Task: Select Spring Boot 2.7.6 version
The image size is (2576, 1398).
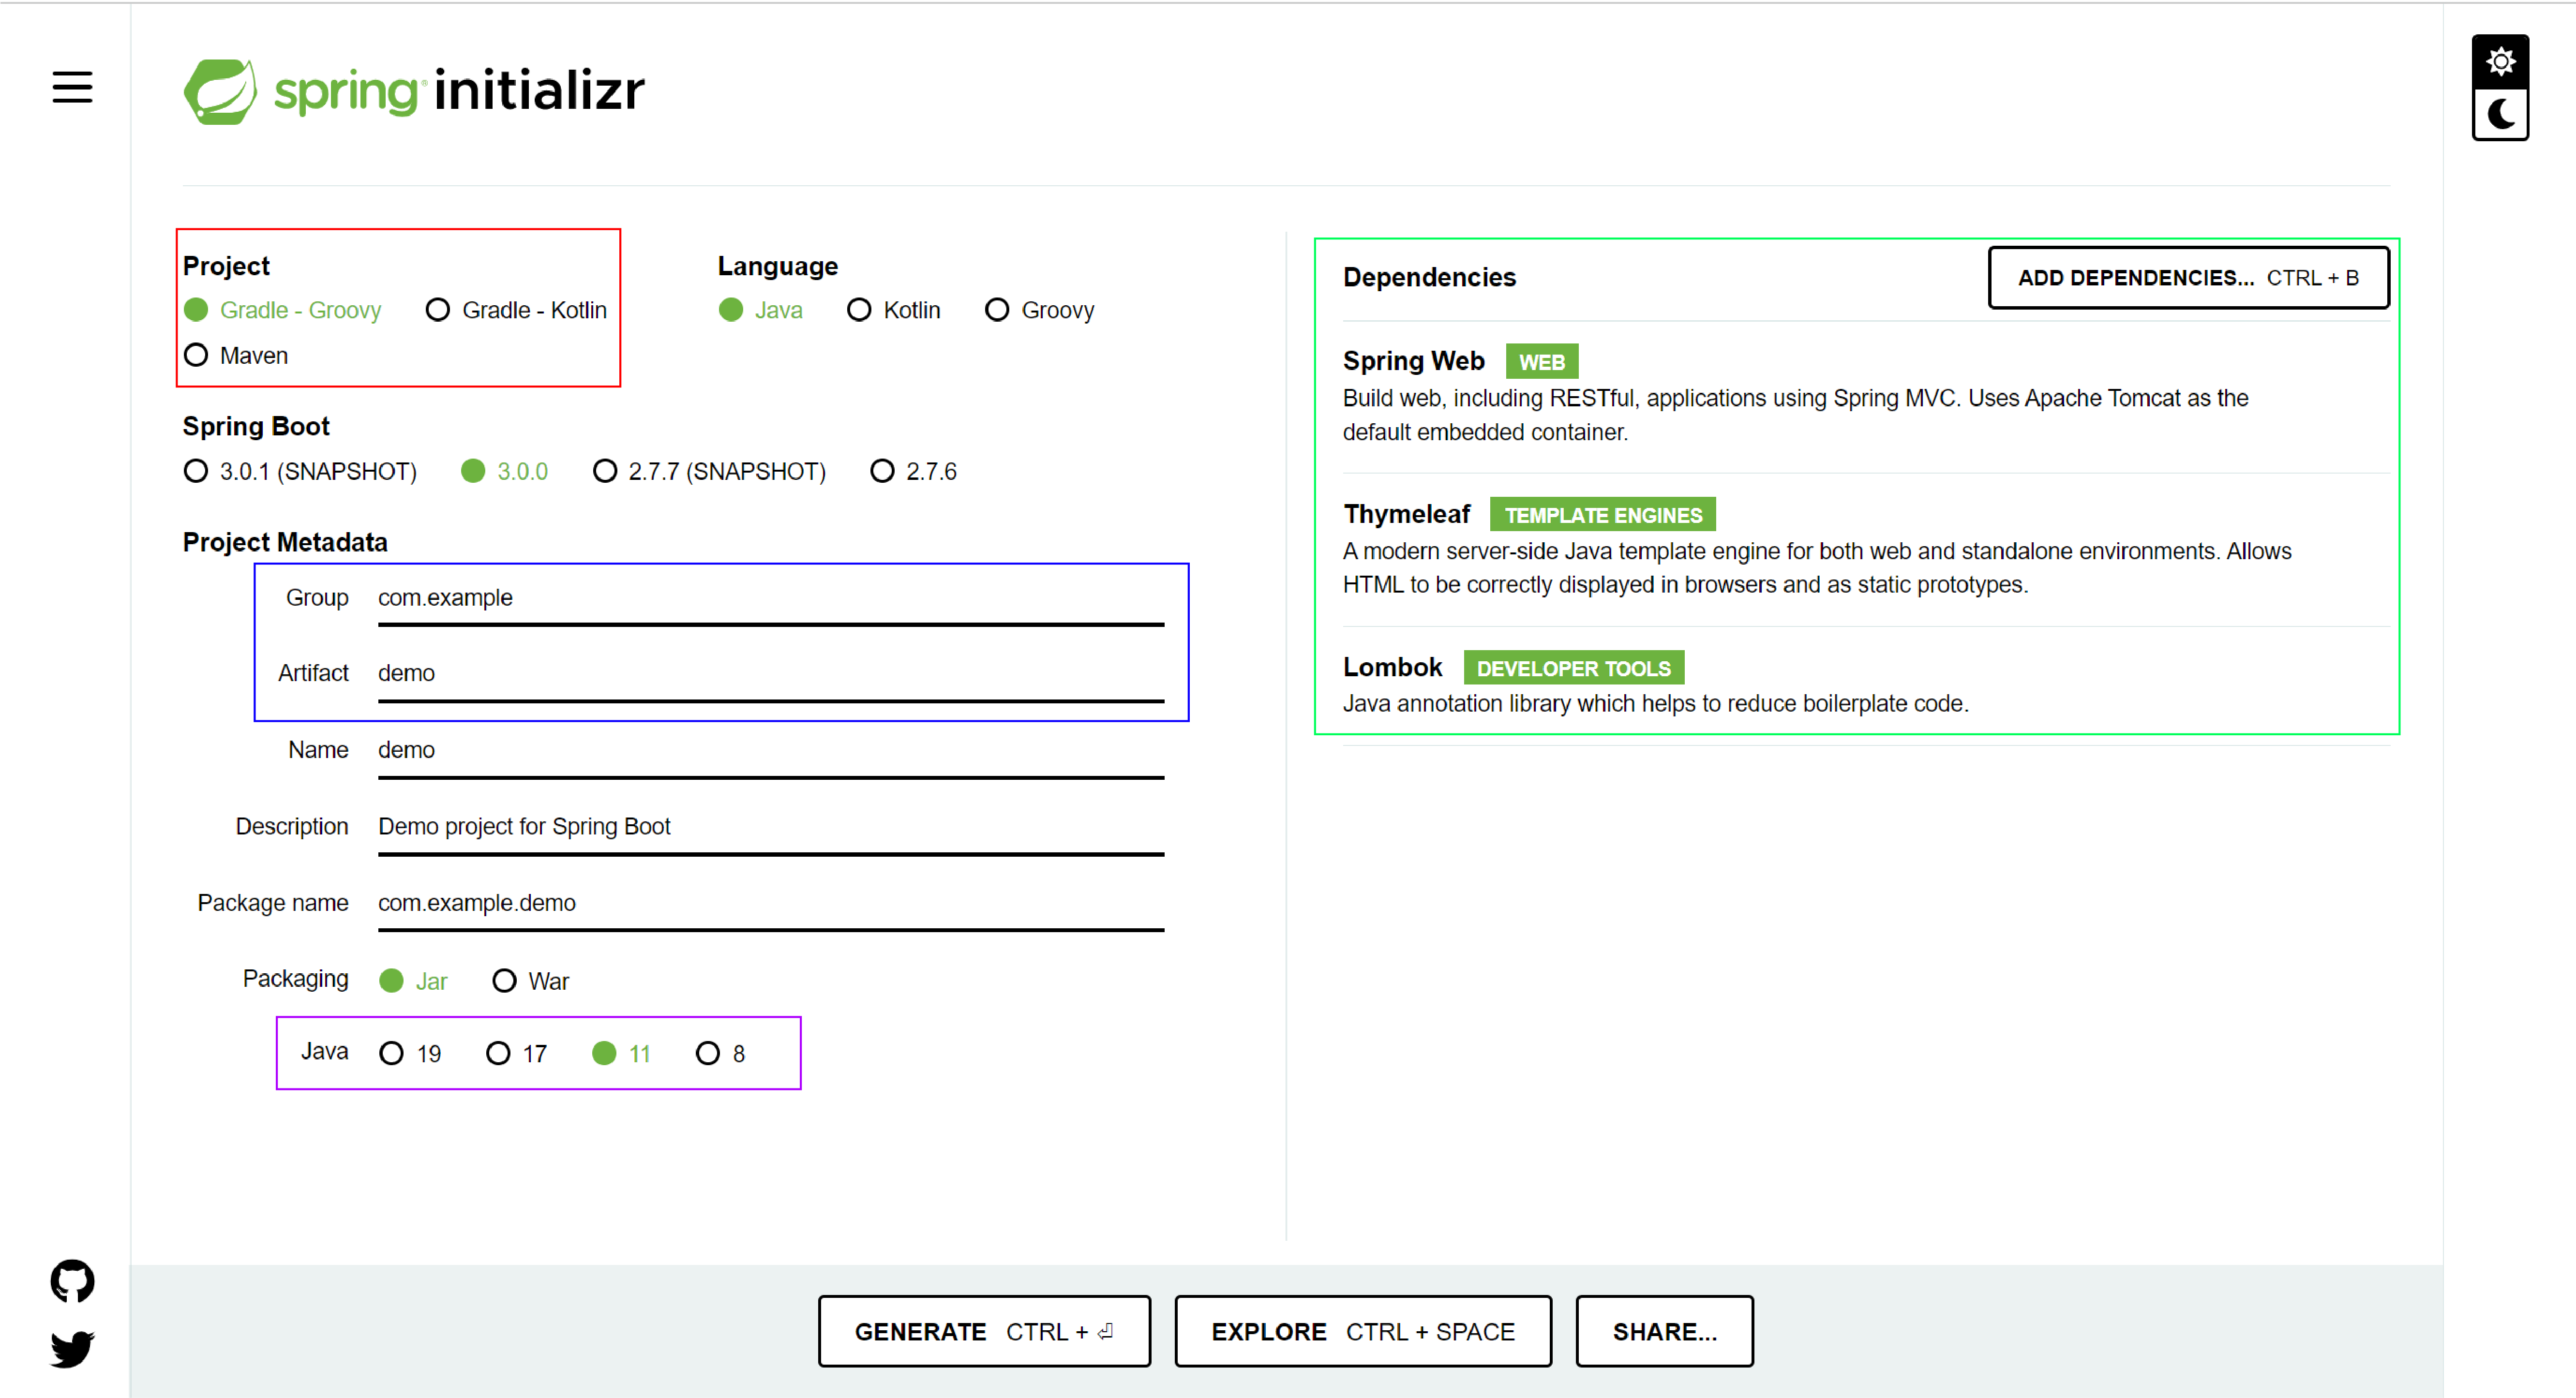Action: (x=882, y=471)
